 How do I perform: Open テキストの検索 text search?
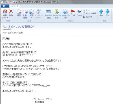(89, 13)
